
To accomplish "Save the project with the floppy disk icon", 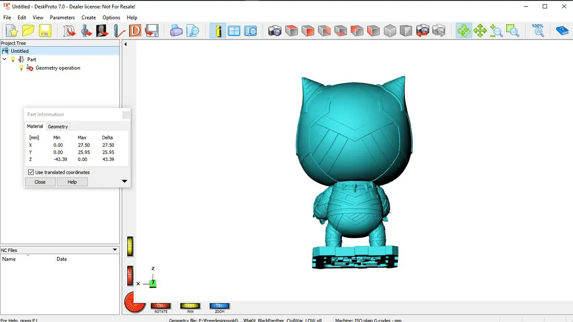I will point(45,31).
